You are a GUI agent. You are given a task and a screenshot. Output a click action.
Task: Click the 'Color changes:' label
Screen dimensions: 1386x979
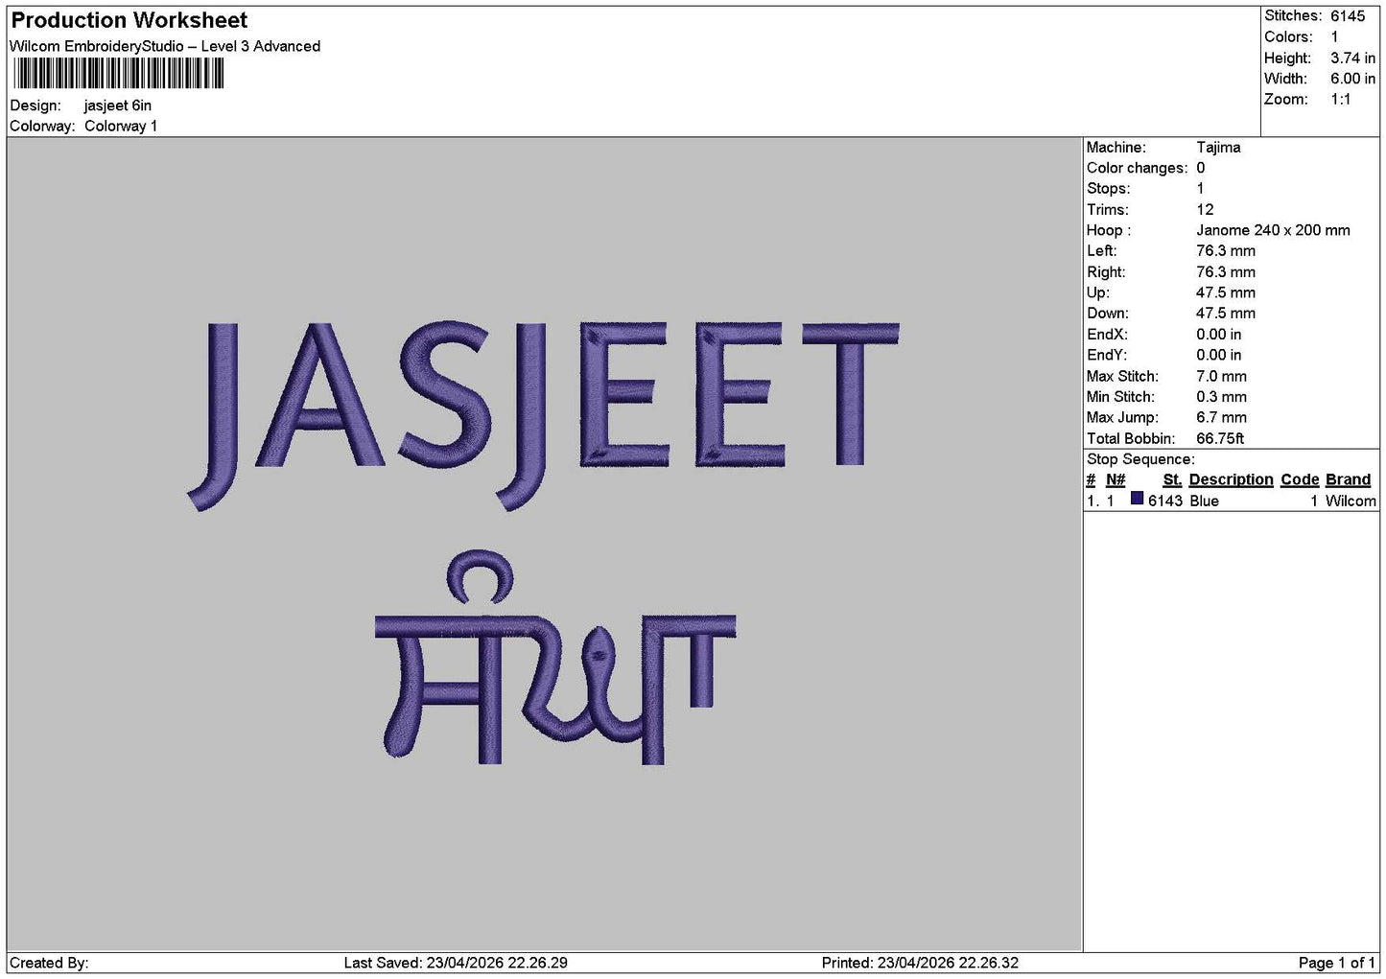pyautogui.click(x=1137, y=168)
